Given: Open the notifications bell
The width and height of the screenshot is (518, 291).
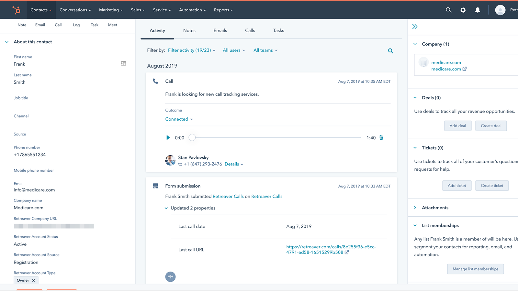Looking at the screenshot, I should coord(478,10).
